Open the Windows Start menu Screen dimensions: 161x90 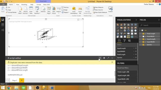(3, 88)
